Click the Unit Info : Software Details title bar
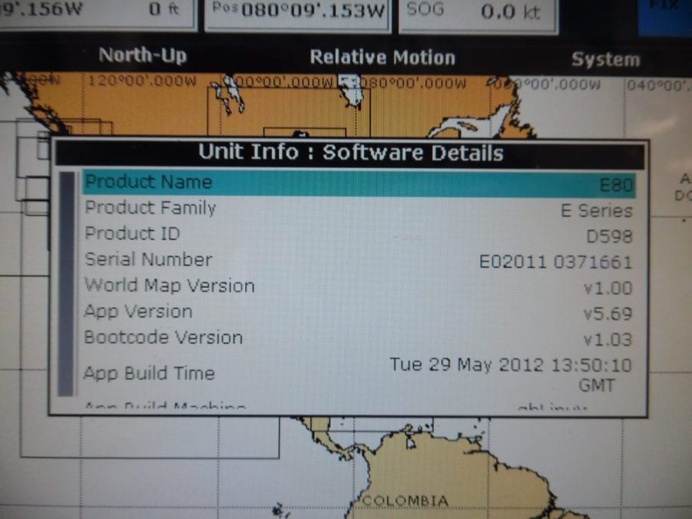 (x=350, y=153)
